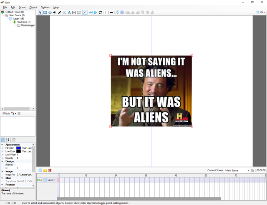This screenshot has width=267, height=205.
Task: Add a layer folder in timeline
Action: click(45, 170)
